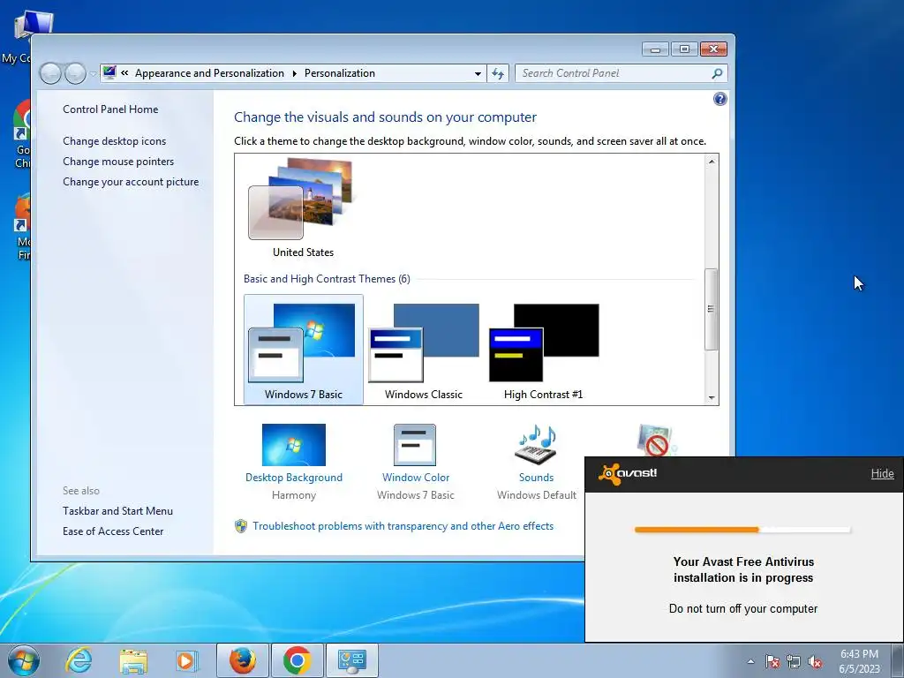Screen dimensions: 904x678
Task: Click the double chevron breadcrumb overflow
Action: click(x=124, y=72)
